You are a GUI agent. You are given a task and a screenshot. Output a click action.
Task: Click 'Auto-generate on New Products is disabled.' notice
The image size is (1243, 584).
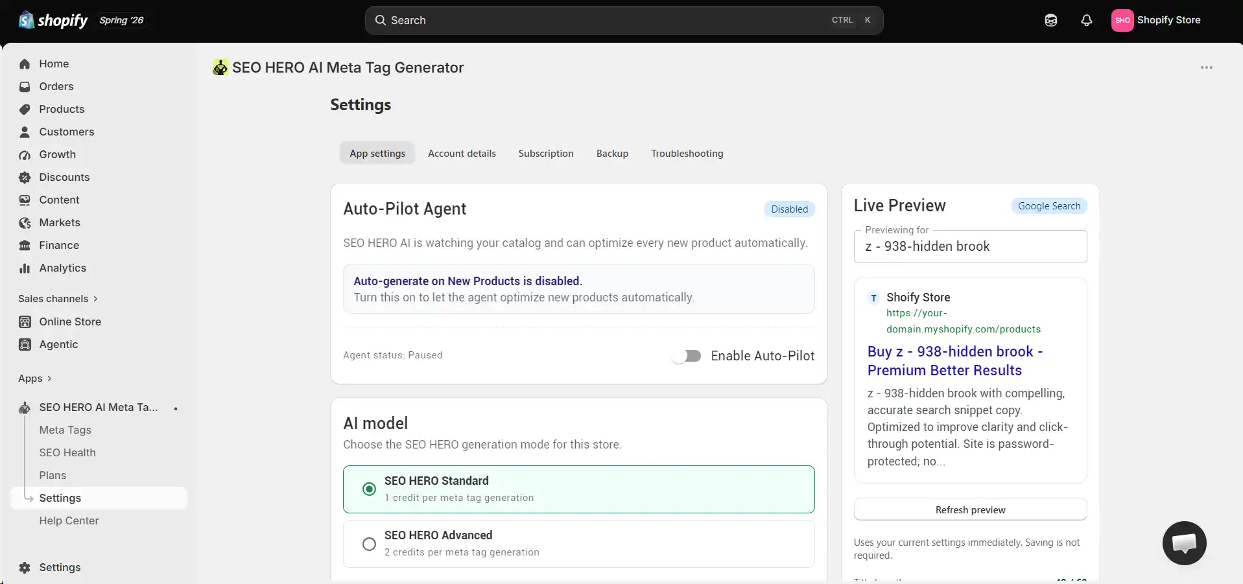468,281
